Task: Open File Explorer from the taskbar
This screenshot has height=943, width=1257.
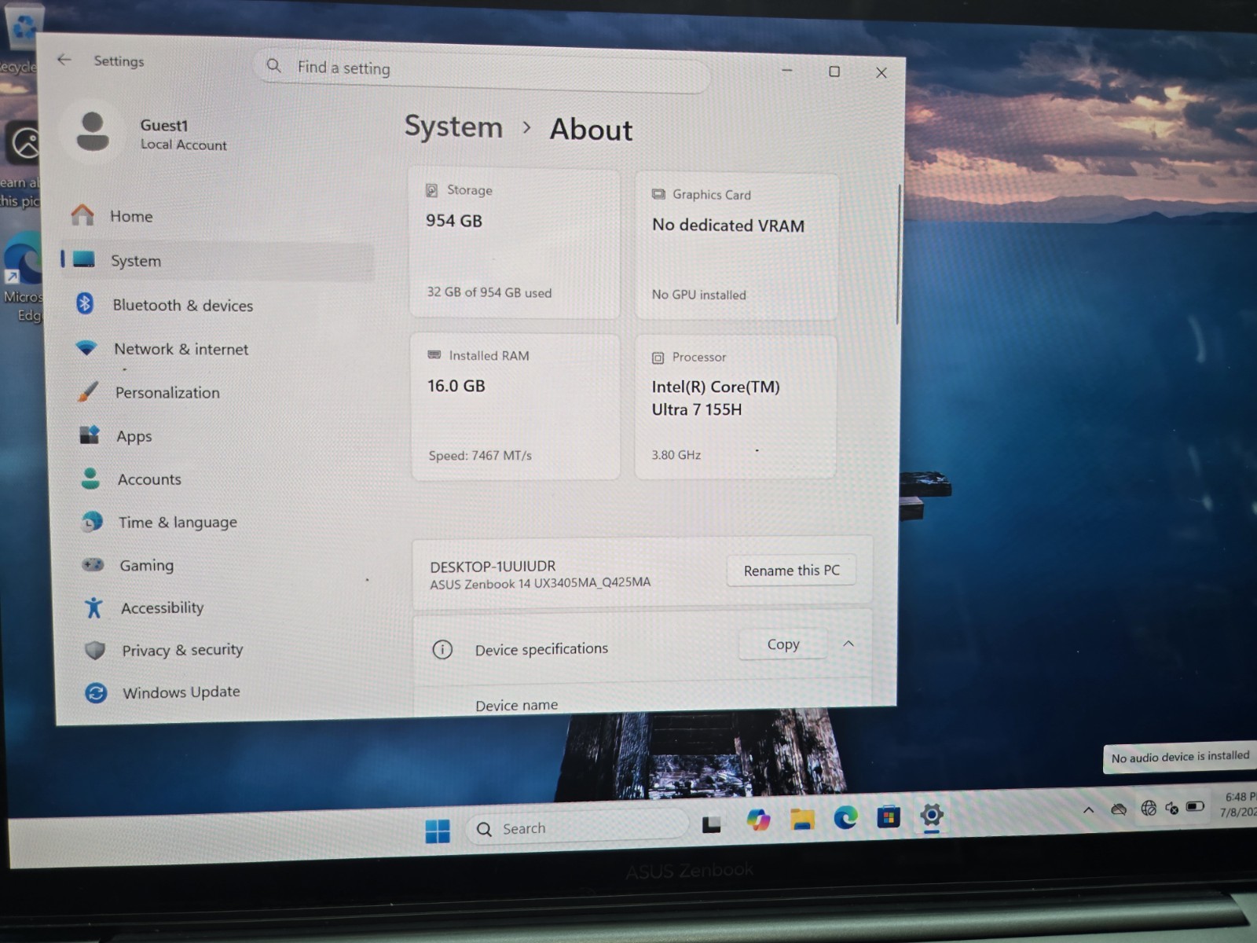Action: 802,819
